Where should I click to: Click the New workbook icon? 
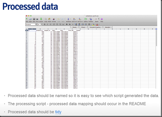point(27,19)
